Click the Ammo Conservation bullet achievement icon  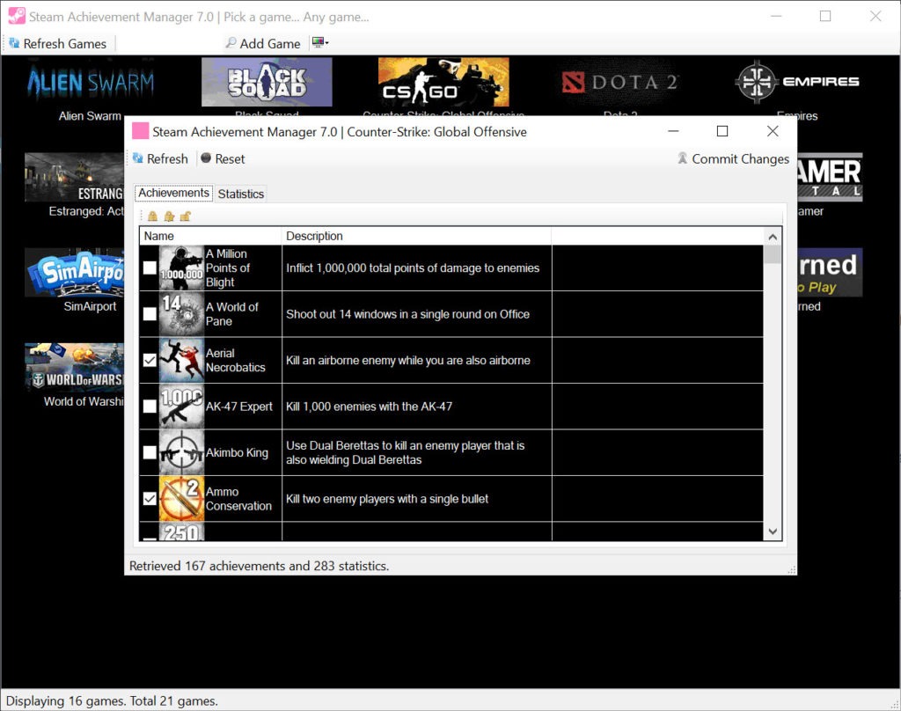[181, 499]
